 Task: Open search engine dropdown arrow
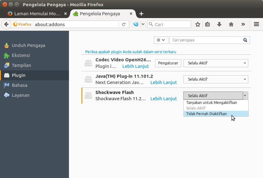click(x=143, y=24)
